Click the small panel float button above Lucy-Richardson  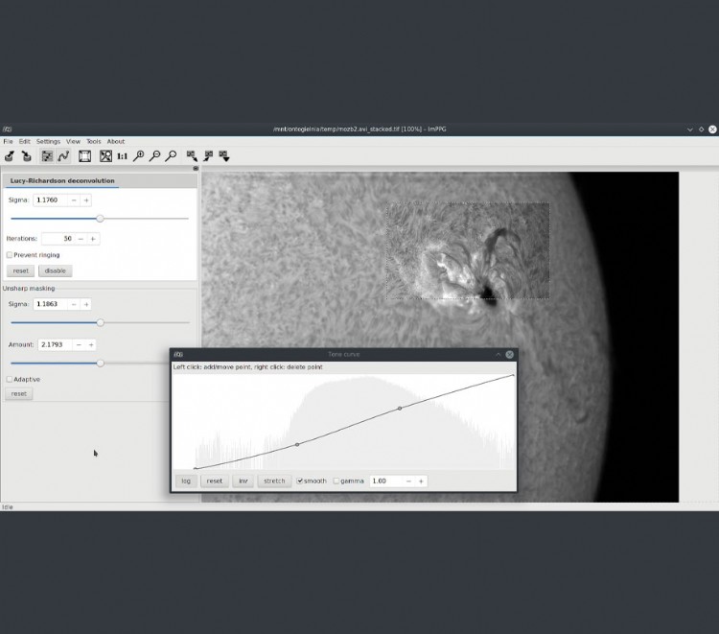point(196,169)
